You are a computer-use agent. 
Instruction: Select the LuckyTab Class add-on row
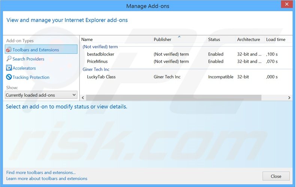click(x=186, y=77)
